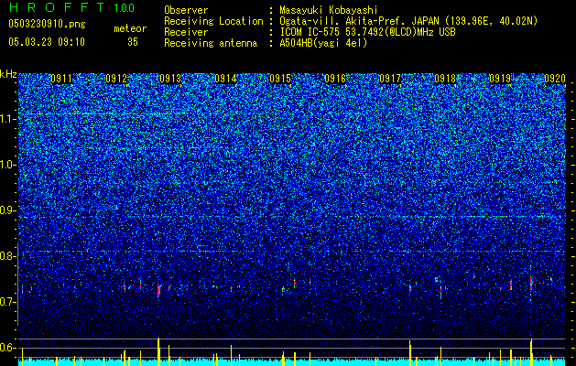Click the 0.8 kHz axis label

click(7, 256)
